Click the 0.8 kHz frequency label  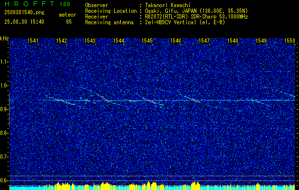4,133
